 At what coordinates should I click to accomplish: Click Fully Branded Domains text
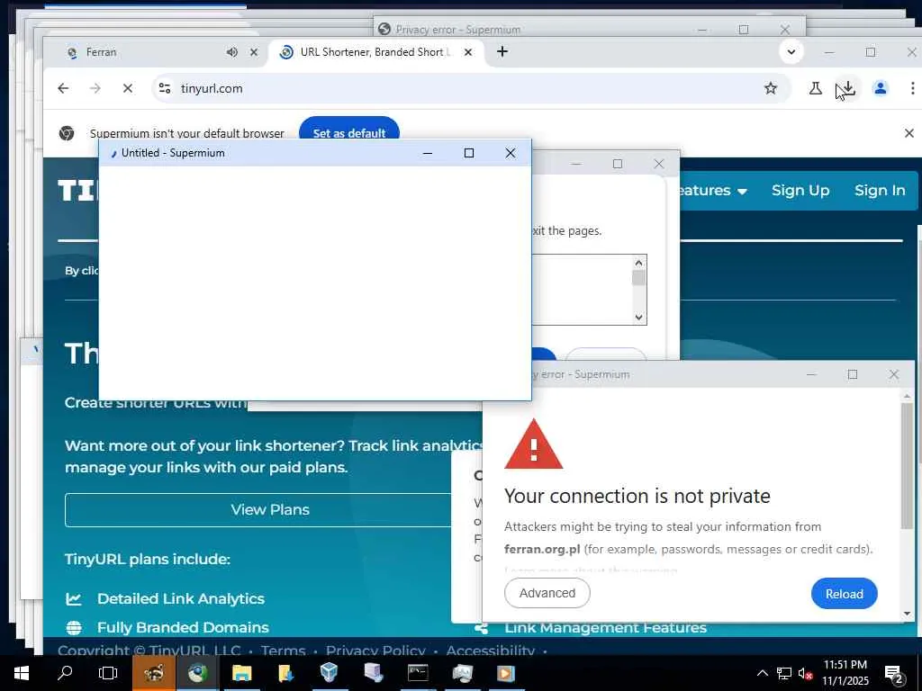pos(183,627)
